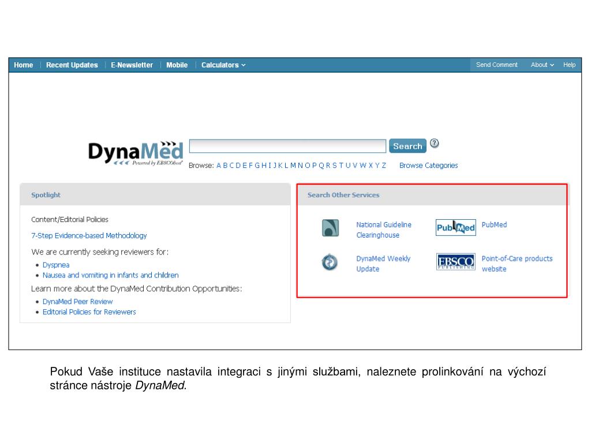Browse topics starting with letter R

328,166
